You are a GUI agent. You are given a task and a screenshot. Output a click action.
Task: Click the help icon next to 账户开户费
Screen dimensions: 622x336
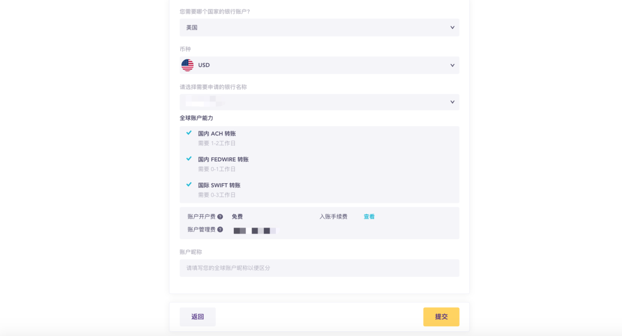click(221, 217)
